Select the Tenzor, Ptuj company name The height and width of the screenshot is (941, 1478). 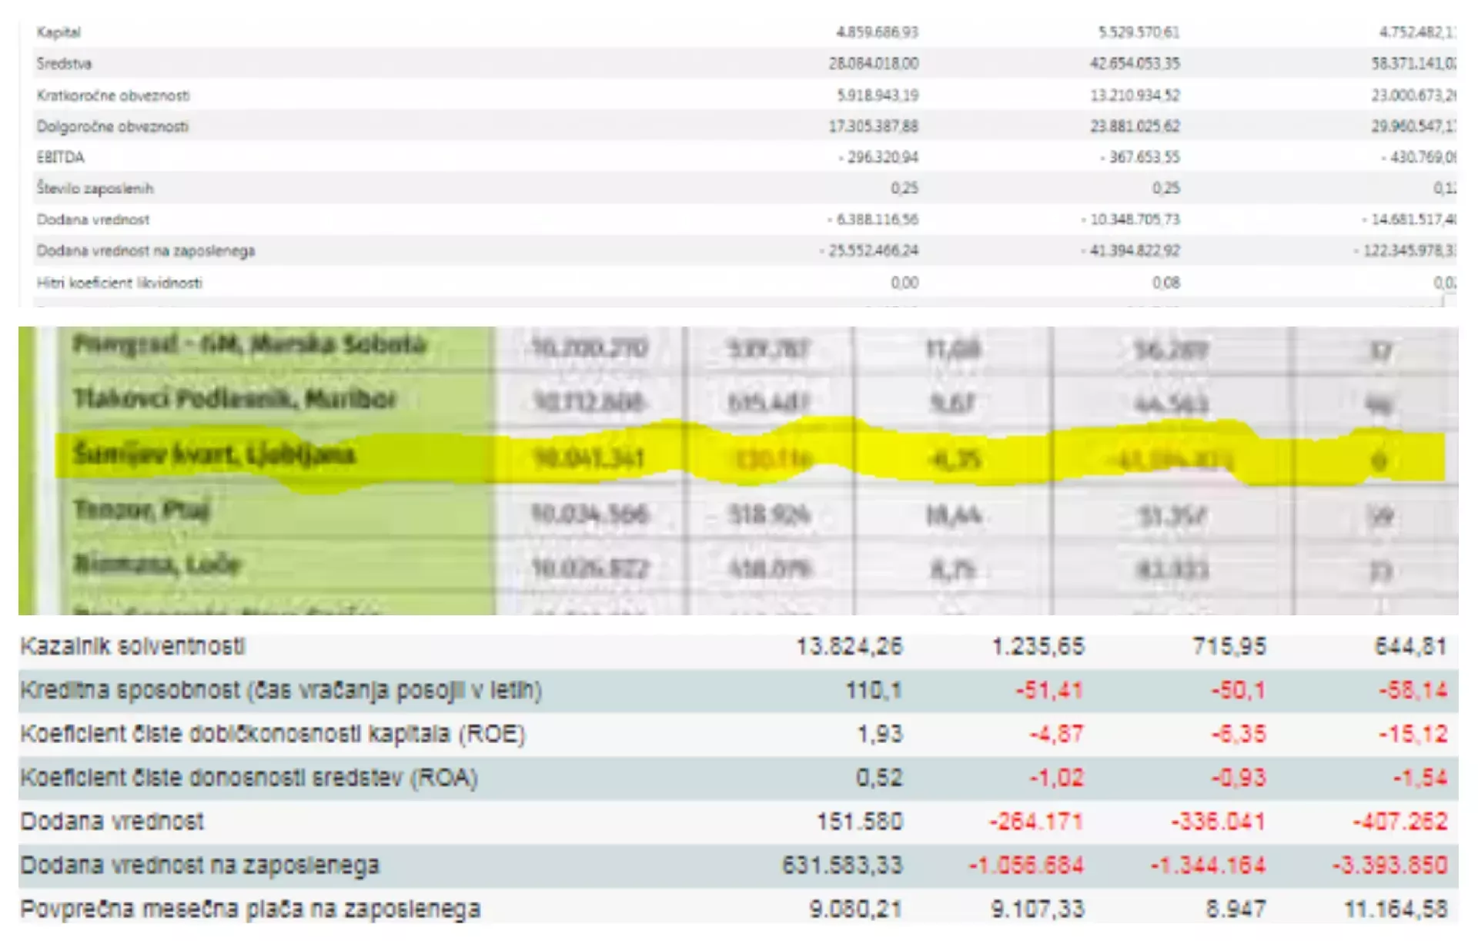pos(141,510)
